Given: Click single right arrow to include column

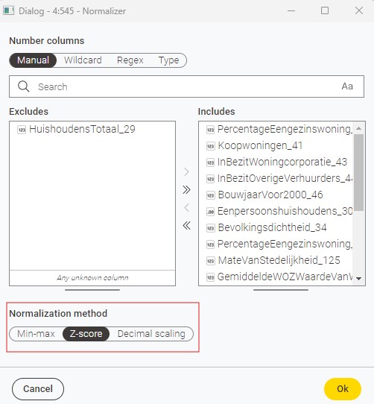Looking at the screenshot, I should click(x=186, y=172).
